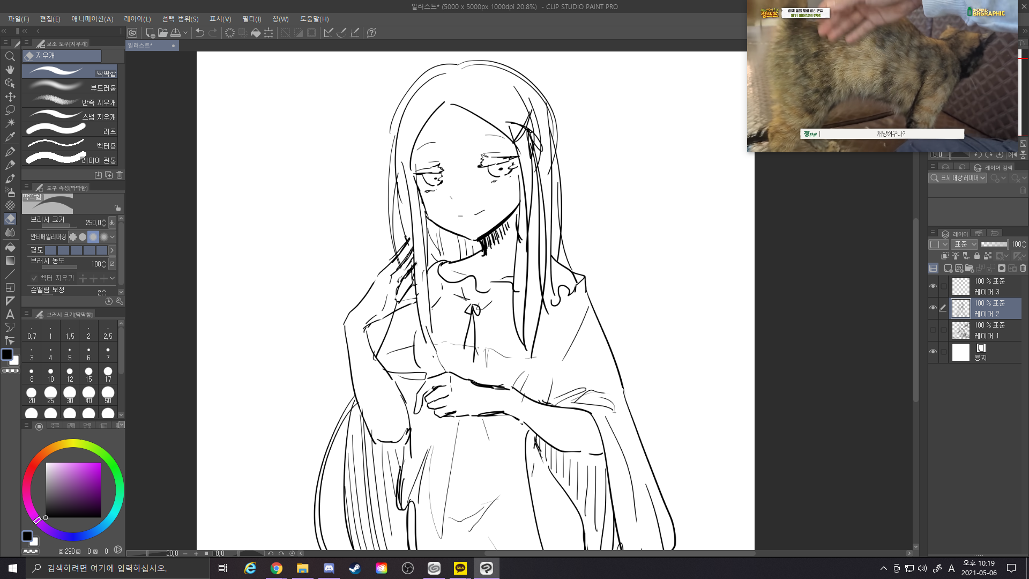Open the 표준 blending mode dropdown
This screenshot has width=1029, height=579.
966,244
